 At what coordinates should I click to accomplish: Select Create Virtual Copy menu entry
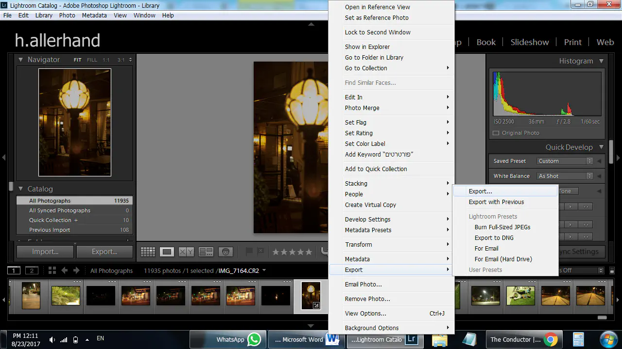click(370, 205)
